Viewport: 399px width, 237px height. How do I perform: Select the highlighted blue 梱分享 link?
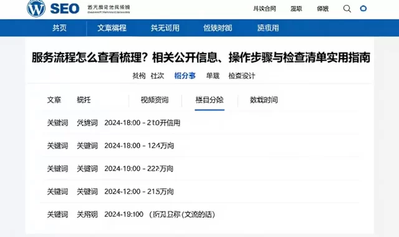pos(185,75)
